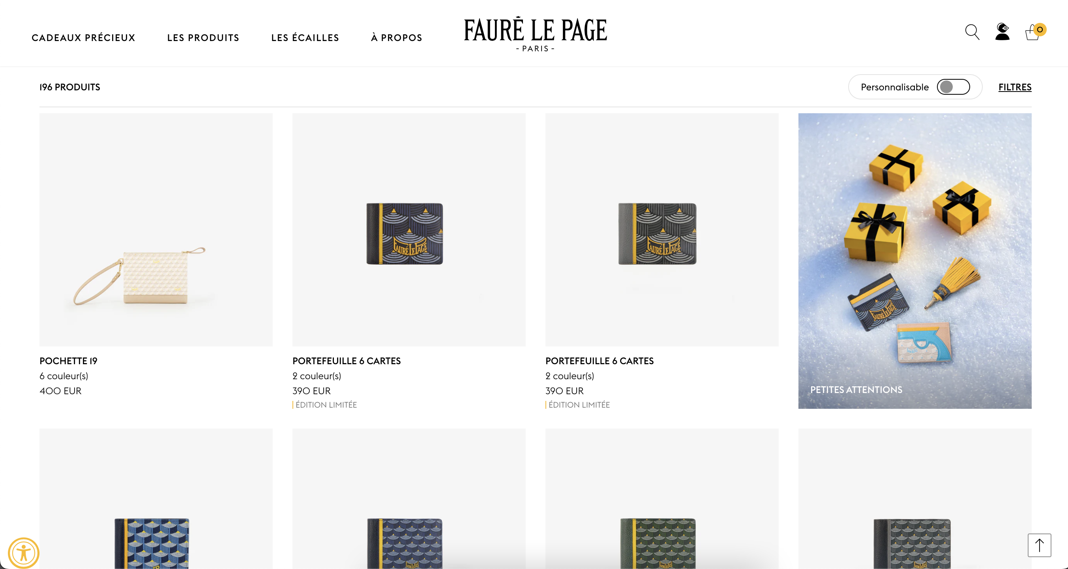Toggle the Personnalisable switch
Viewport: 1068px width, 569px height.
953,87
